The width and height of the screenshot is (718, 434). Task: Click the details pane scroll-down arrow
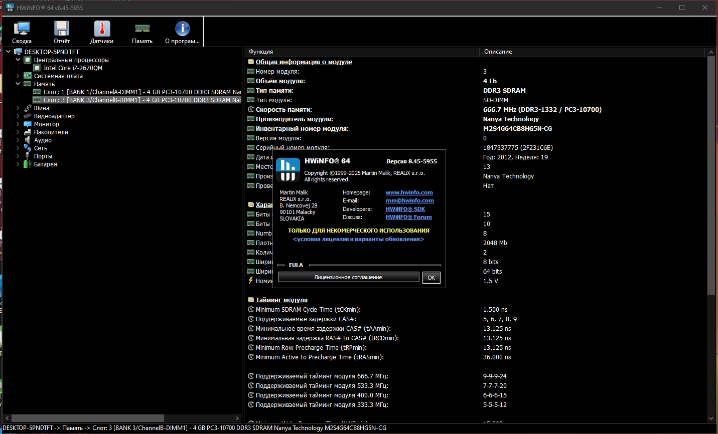710,418
